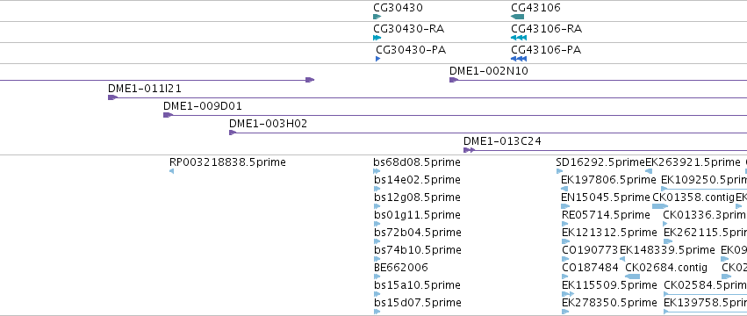747x316 pixels.
Task: Select the SD16292.5prime EST label
Action: (x=600, y=162)
